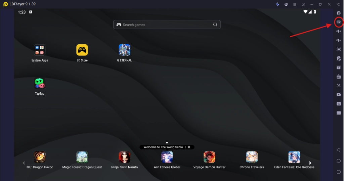Start the video recorder from the sidebar
344x181 pixels.
pyautogui.click(x=339, y=95)
